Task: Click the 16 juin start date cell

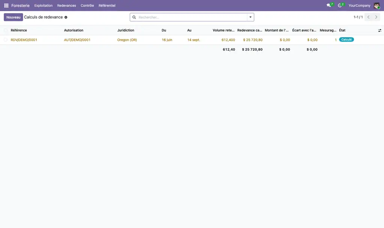Action: coord(167,40)
